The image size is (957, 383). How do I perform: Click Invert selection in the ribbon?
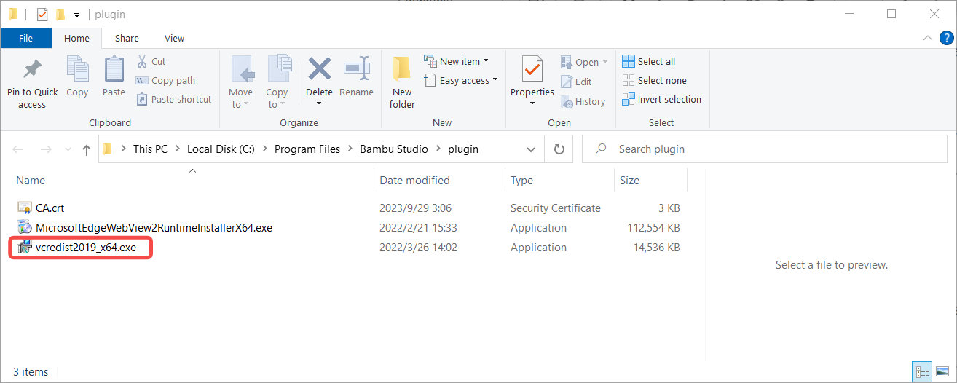(662, 99)
